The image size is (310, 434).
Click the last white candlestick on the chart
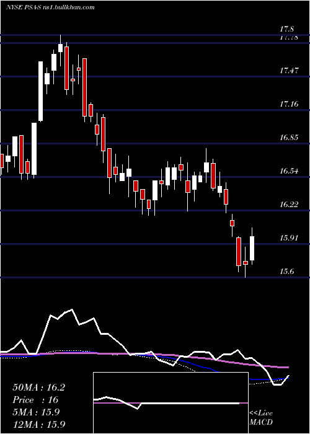pos(252,248)
